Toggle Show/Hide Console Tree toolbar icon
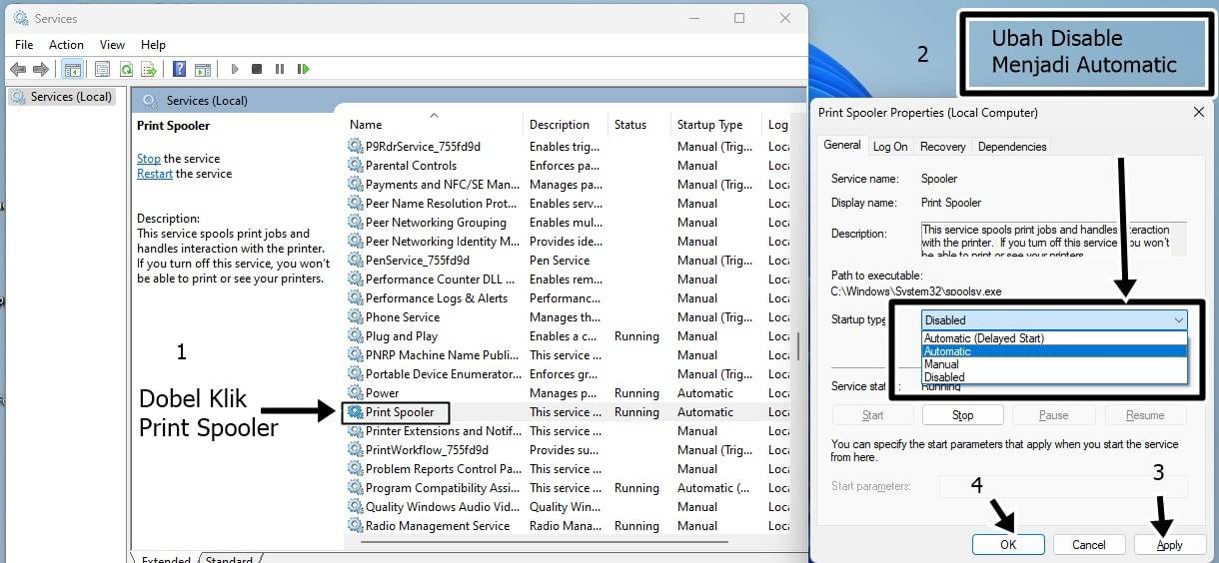The width and height of the screenshot is (1219, 563). click(72, 69)
